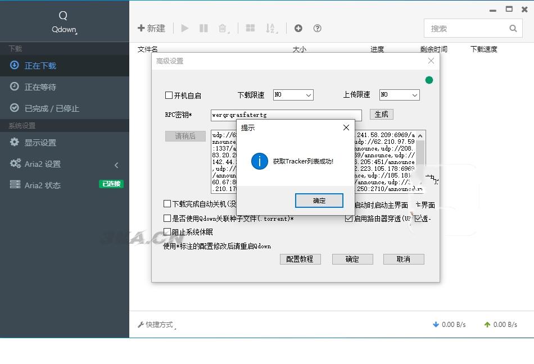Click the 配置教程 tutorial button
This screenshot has width=534, height=364.
300,259
